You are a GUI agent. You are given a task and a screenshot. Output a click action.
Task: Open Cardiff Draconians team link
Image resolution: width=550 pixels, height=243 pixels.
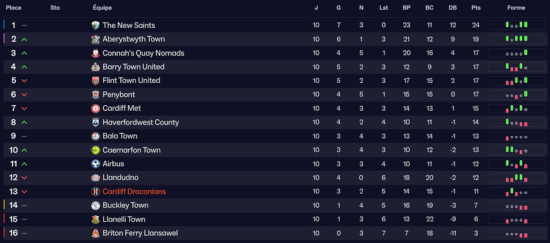(x=134, y=192)
